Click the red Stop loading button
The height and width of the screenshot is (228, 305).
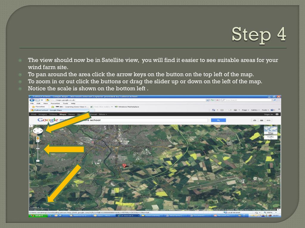(217, 100)
